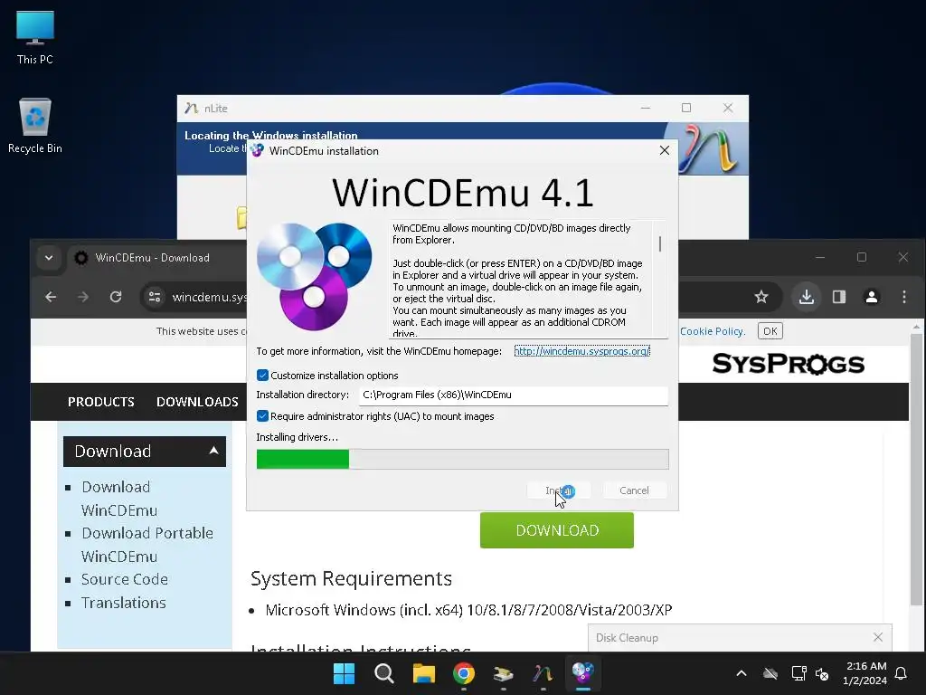This screenshot has width=926, height=695.
Task: Switch to Chrome in the taskbar
Action: (464, 673)
